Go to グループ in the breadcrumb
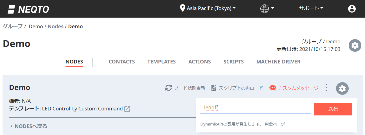Image resolution: width=365 pixels, height=135 pixels. (12, 27)
